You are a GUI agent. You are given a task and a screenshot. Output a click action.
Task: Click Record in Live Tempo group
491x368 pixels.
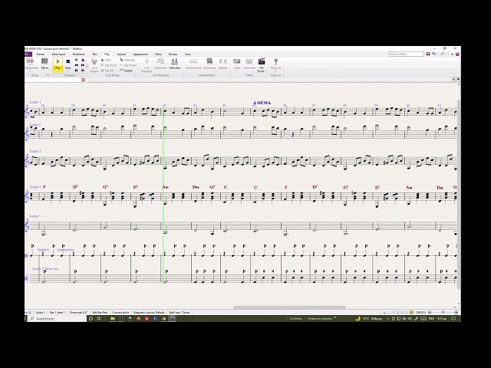tap(107, 71)
